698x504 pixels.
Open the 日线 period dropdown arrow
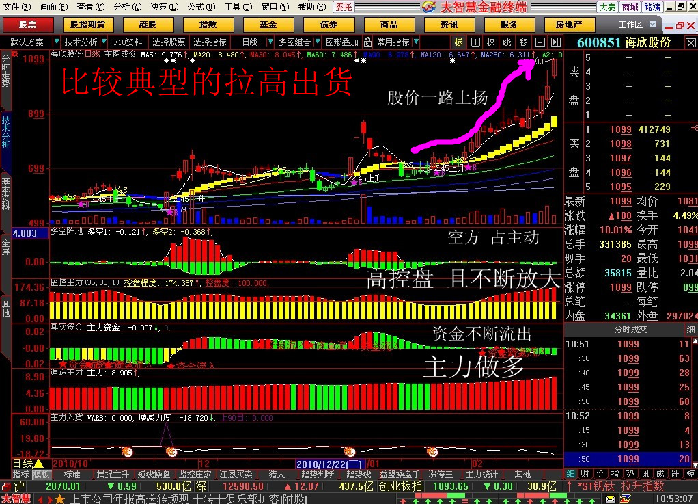pyautogui.click(x=270, y=42)
